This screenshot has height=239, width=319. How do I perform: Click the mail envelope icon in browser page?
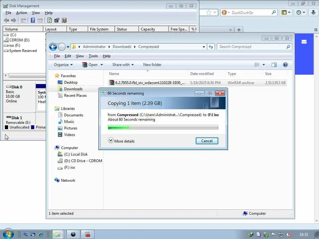click(304, 42)
